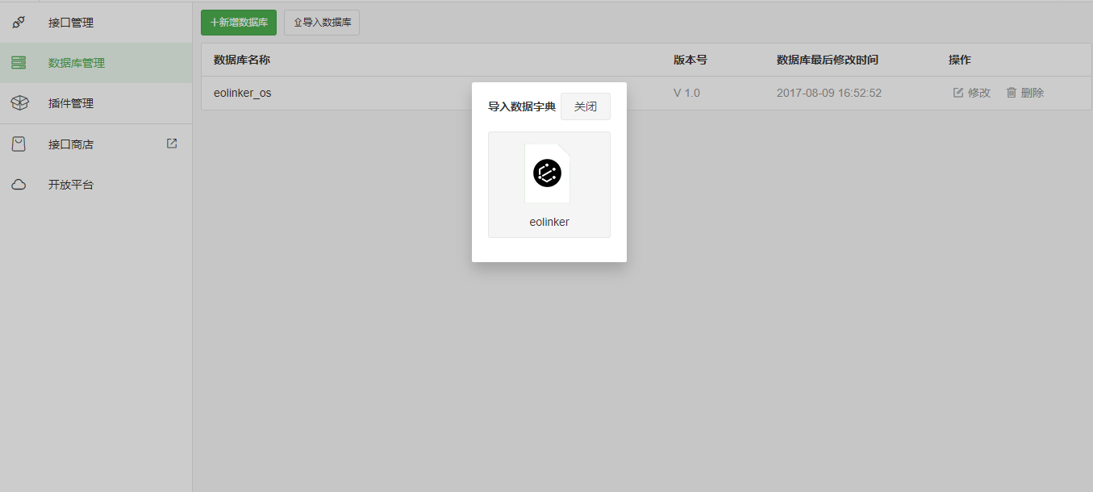The image size is (1093, 492).
Task: Select 数据库管理 sidebar item
Action: coord(96,63)
